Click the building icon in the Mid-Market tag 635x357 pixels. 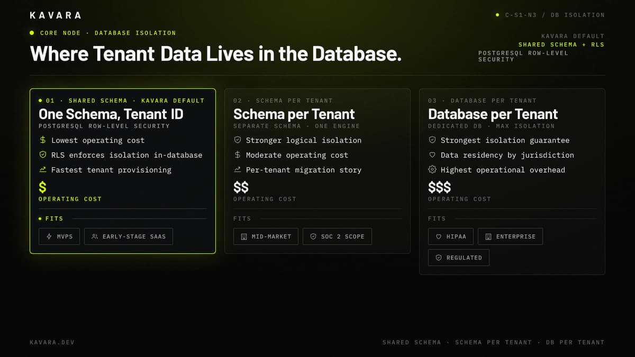(x=244, y=236)
